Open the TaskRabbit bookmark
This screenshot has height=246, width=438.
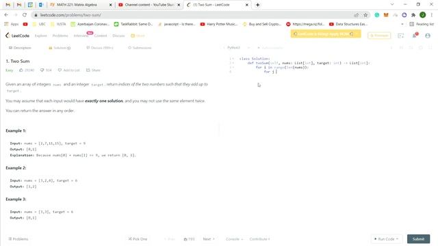pos(133,25)
